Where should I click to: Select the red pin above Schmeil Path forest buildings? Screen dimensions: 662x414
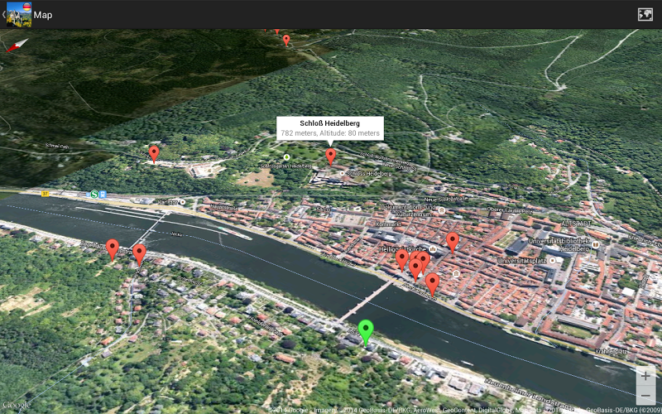coord(154,154)
